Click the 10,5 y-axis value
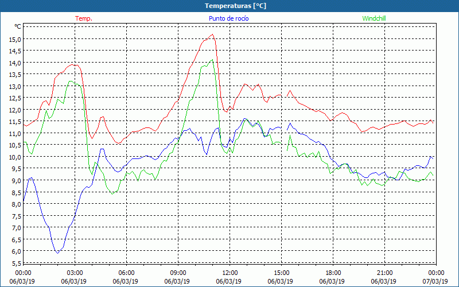Viewport: 459px width, 287px height. (x=15, y=145)
